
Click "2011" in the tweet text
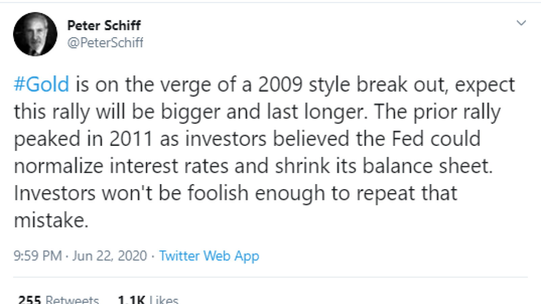(x=131, y=139)
